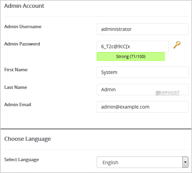192x173 pixels.
Task: Click the First Name field containing System
Action: (142, 72)
